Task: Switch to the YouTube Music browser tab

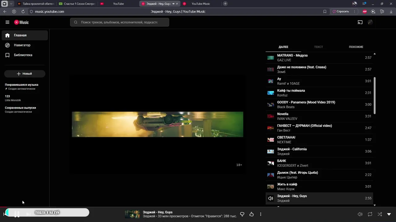Action: [200, 4]
